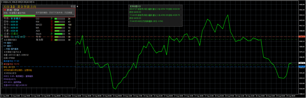The height and width of the screenshot is (98, 306).
Task: Click the chart title 'GOLDm,H1' symbol label
Action: (7, 2)
